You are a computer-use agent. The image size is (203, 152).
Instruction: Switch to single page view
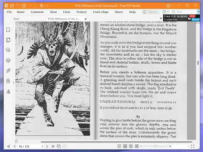(119, 147)
